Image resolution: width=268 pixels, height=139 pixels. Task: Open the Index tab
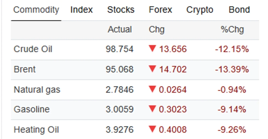(x=81, y=10)
